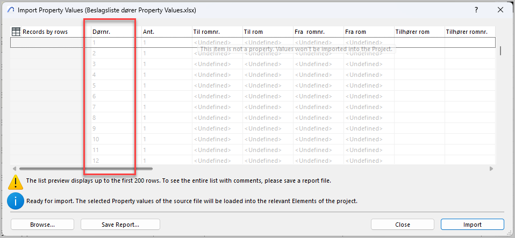Click the yellow warning triangle icon

16,182
